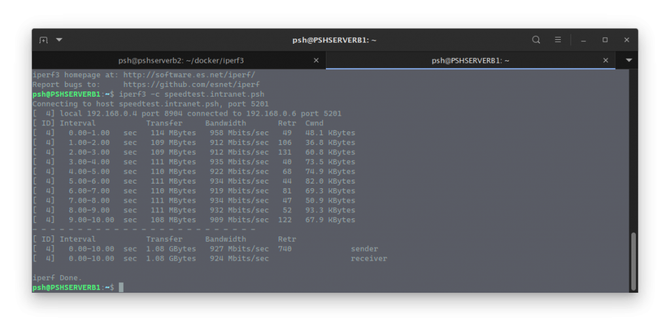Maximize the terminal window

click(605, 40)
